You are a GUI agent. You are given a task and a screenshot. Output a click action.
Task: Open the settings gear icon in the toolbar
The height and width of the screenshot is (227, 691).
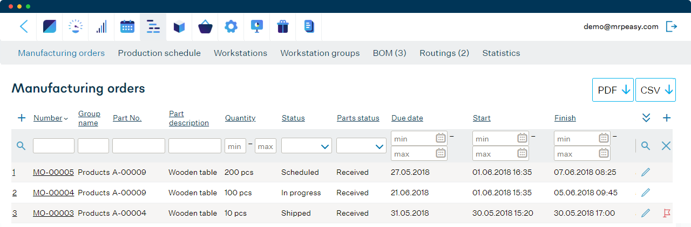pyautogui.click(x=231, y=27)
